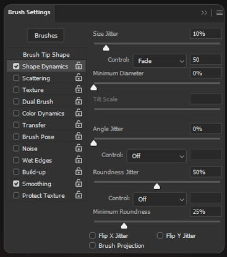Open the Brush Tip Shape section

tap(46, 55)
